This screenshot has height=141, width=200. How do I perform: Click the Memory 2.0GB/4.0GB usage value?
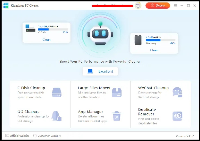pyautogui.click(x=153, y=37)
